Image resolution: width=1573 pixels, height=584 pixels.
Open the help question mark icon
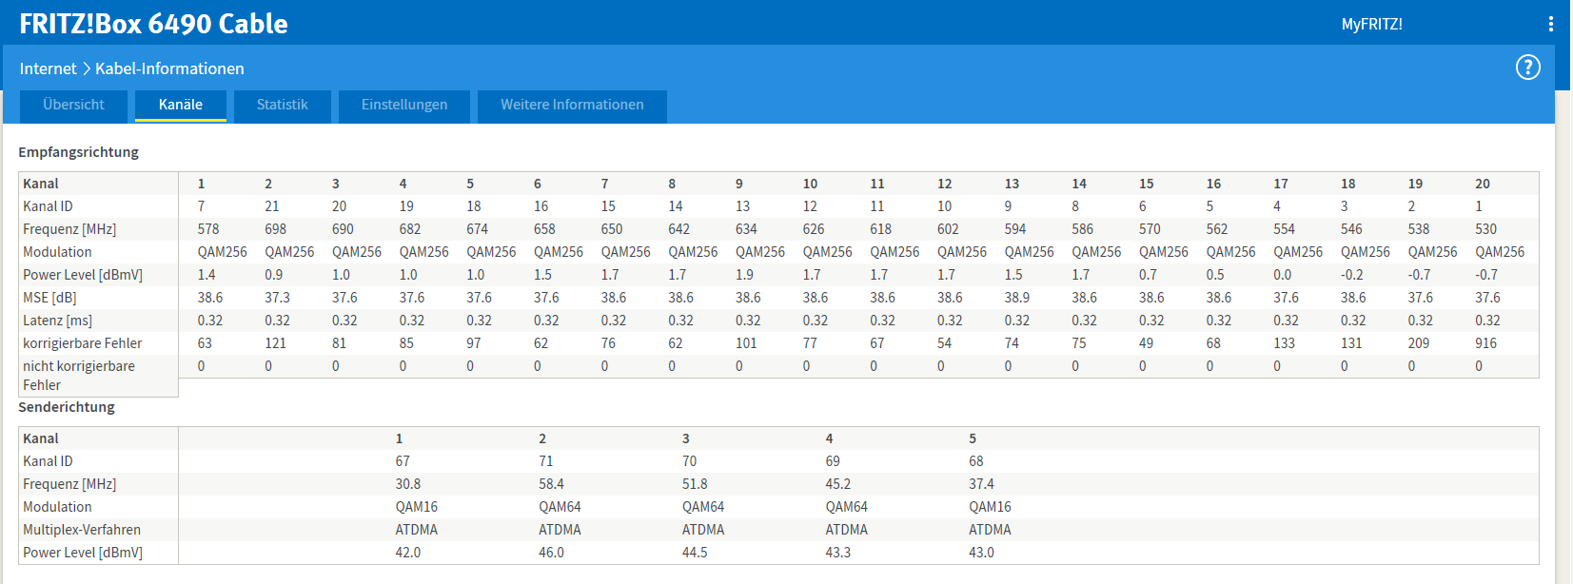click(x=1527, y=68)
